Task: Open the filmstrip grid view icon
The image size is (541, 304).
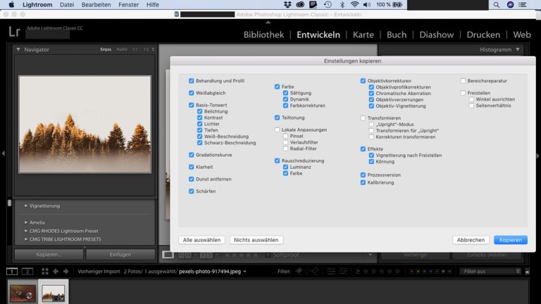Action: tap(45, 271)
